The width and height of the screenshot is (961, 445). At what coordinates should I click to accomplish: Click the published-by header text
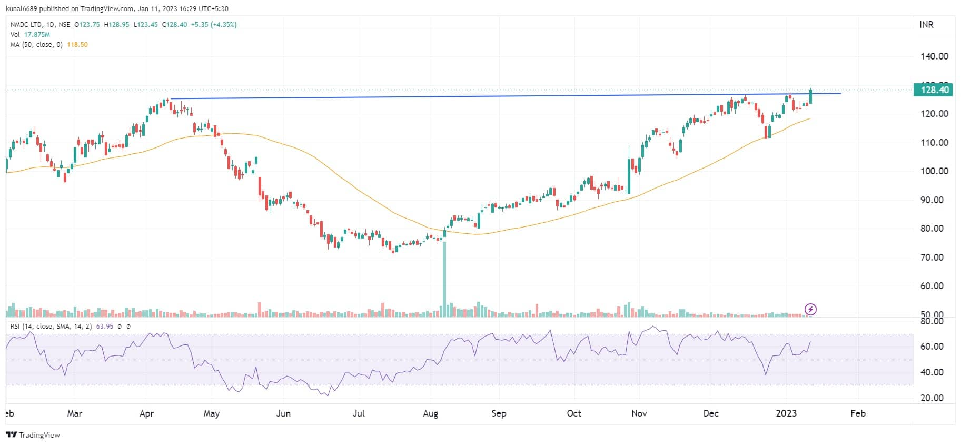tap(117, 8)
